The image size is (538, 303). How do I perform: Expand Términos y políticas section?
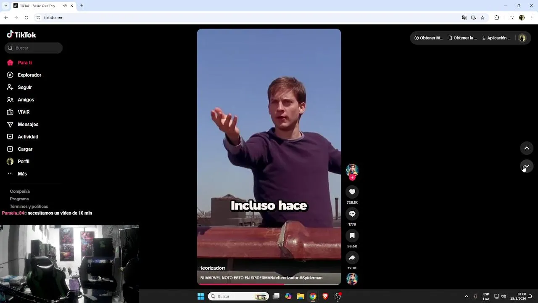click(29, 206)
